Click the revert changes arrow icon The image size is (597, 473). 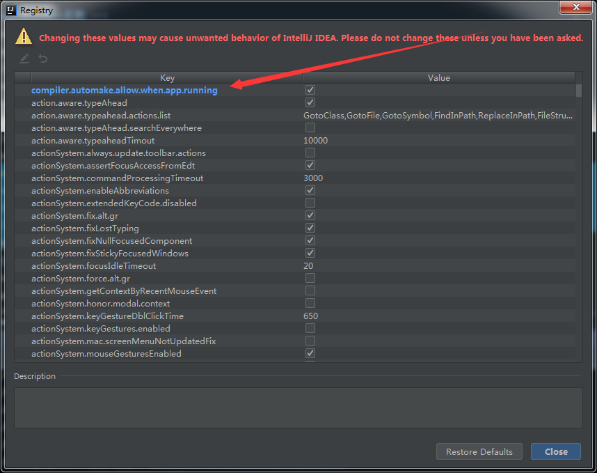pyautogui.click(x=42, y=59)
